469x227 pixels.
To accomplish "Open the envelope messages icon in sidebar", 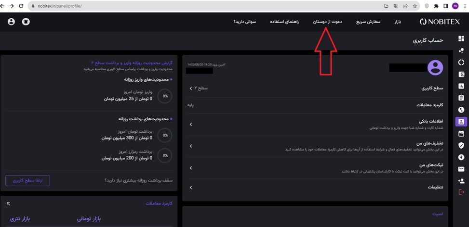I will tap(461, 169).
